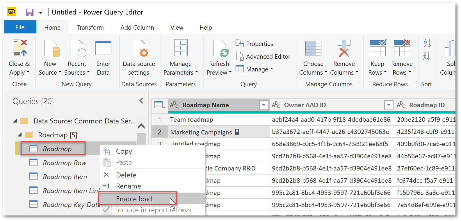The image size is (461, 221).
Task: Click the Split Column icon
Action: [450, 48]
